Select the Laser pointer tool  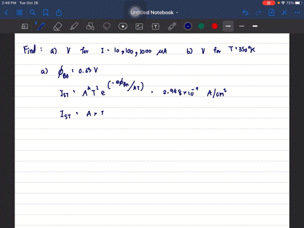pyautogui.click(x=172, y=27)
